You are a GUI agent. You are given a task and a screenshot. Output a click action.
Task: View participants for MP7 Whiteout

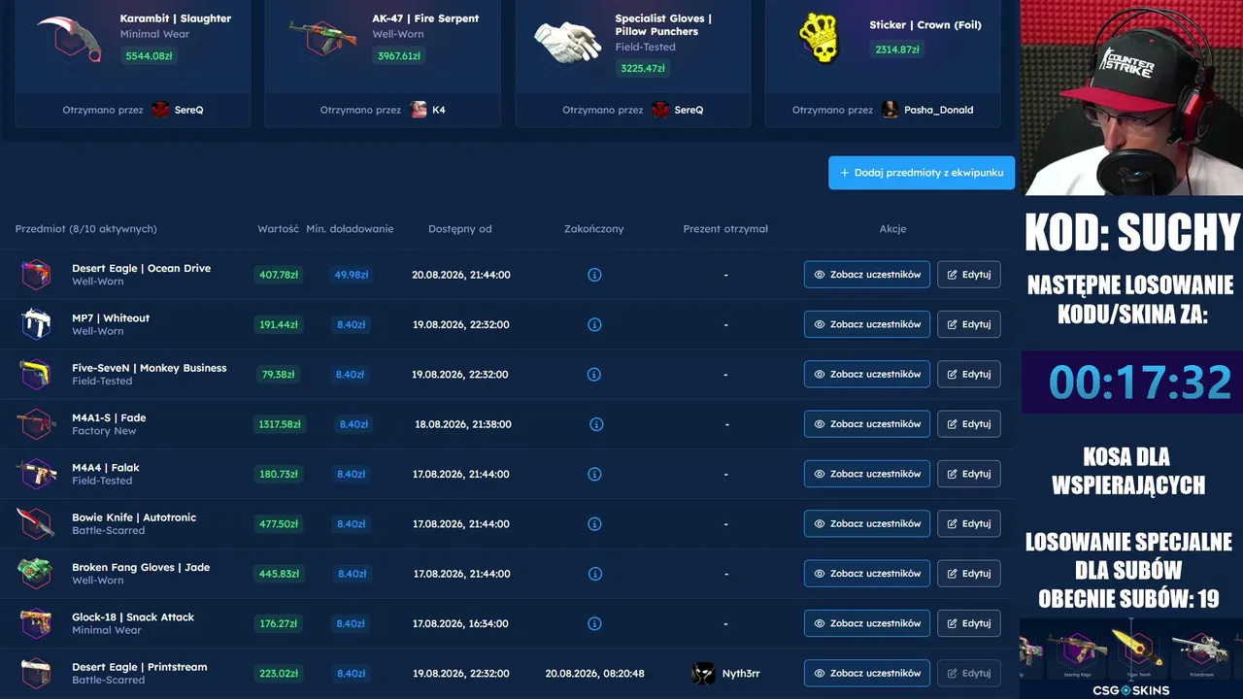[x=867, y=324]
